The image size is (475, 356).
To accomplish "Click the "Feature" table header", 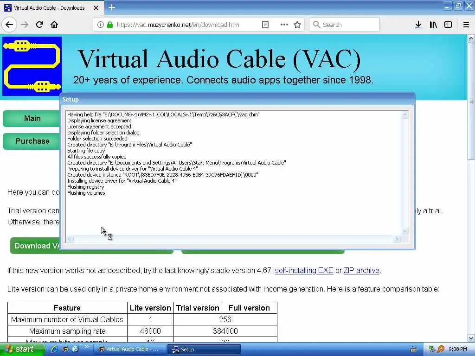I will pos(67,308).
